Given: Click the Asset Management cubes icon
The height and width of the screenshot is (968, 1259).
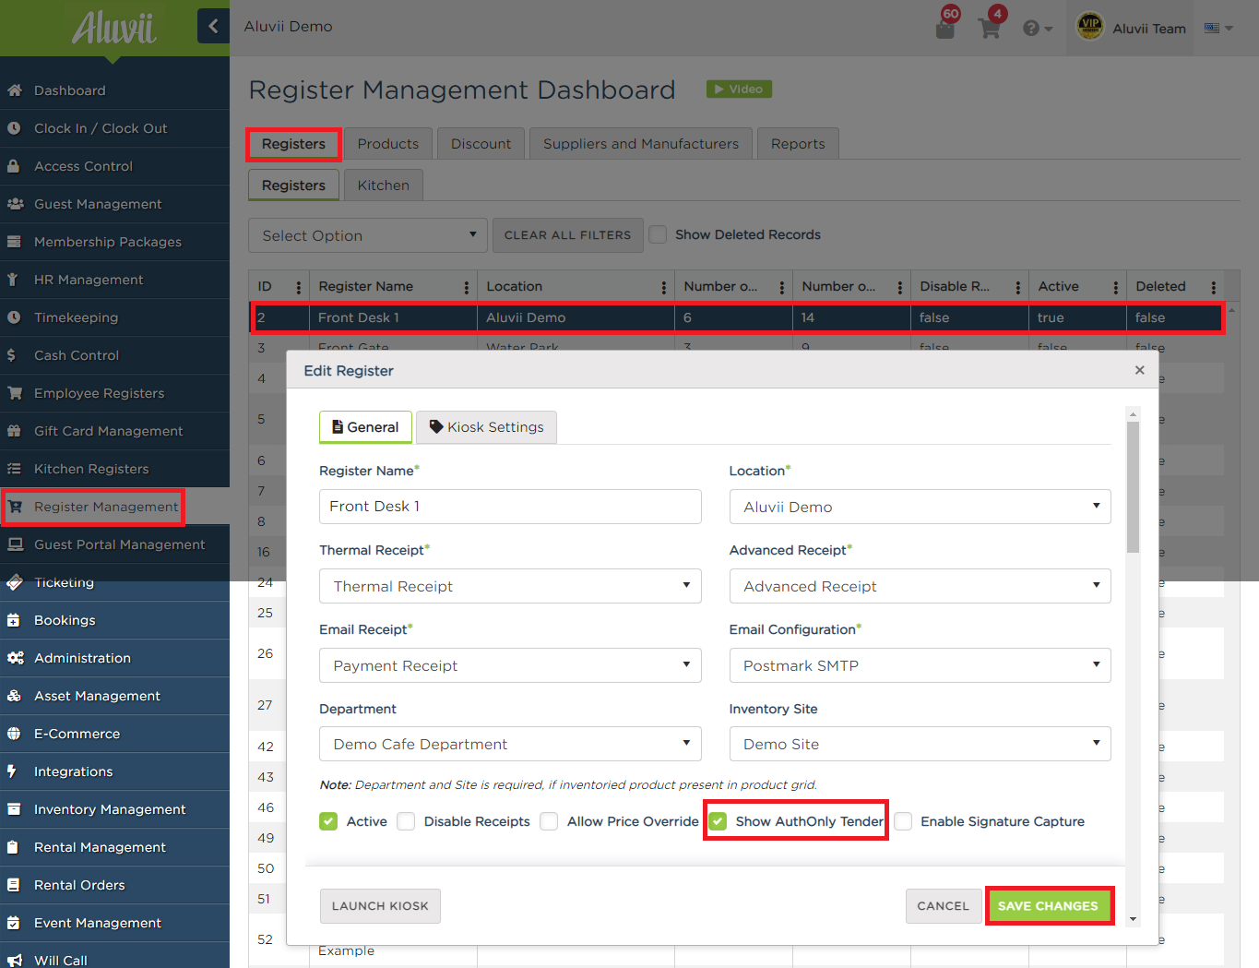Looking at the screenshot, I should tap(15, 696).
